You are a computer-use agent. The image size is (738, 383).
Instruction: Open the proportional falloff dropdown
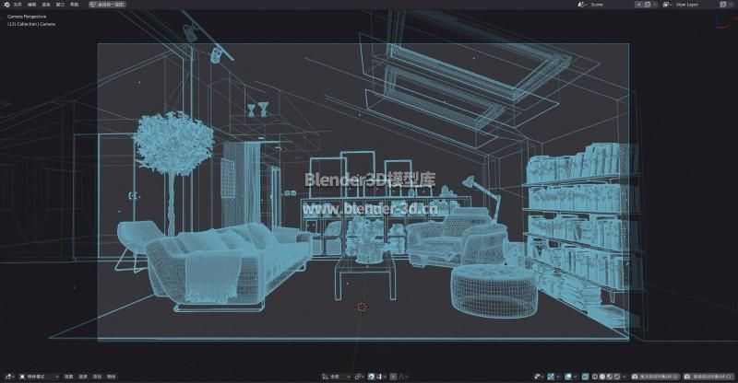click(x=403, y=377)
